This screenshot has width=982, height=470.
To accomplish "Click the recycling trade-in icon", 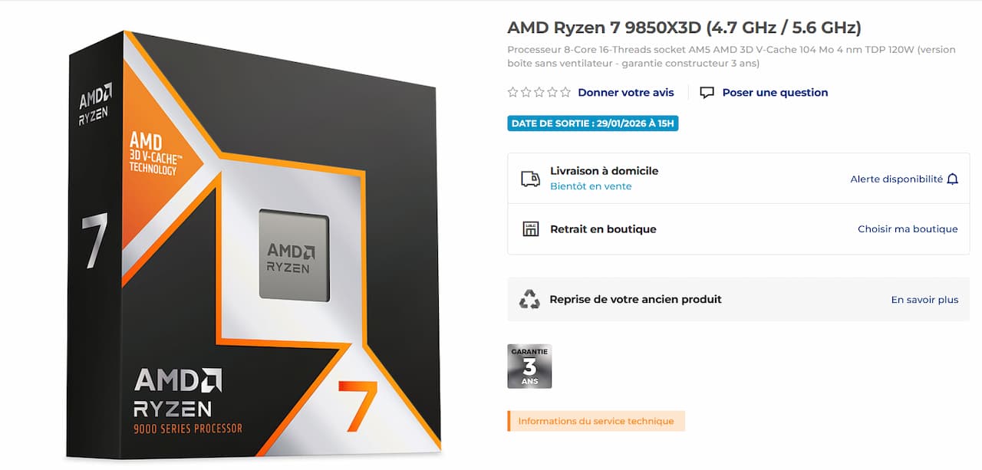I will pos(529,299).
